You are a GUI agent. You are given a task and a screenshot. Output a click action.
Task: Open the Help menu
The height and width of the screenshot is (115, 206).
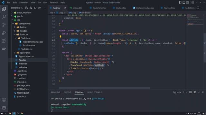point(63,3)
